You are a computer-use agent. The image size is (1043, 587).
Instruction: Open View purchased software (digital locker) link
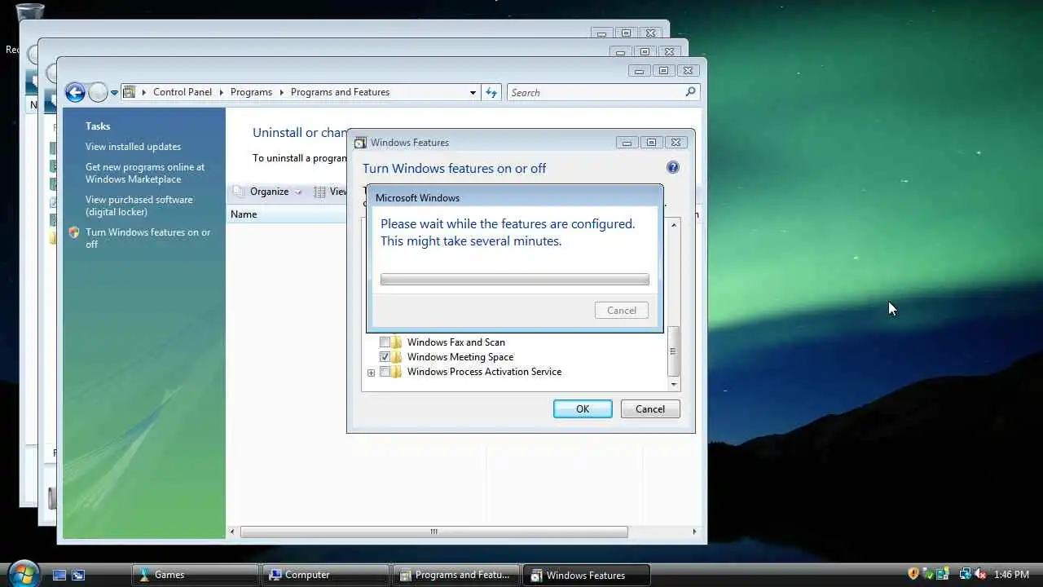click(139, 205)
